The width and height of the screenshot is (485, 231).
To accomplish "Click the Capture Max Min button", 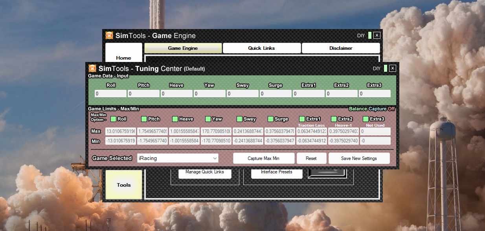I will coord(264,158).
